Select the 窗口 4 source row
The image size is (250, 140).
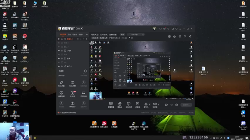click(72, 66)
